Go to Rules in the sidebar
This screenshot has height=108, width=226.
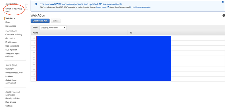point(8,22)
